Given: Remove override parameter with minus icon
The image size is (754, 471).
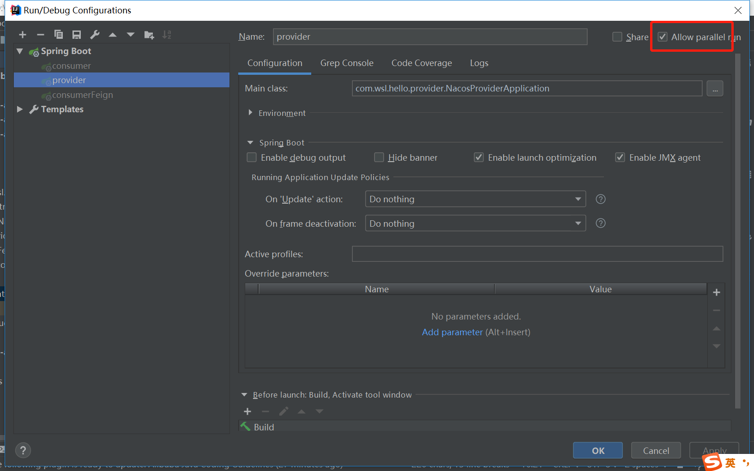Looking at the screenshot, I should [x=717, y=310].
